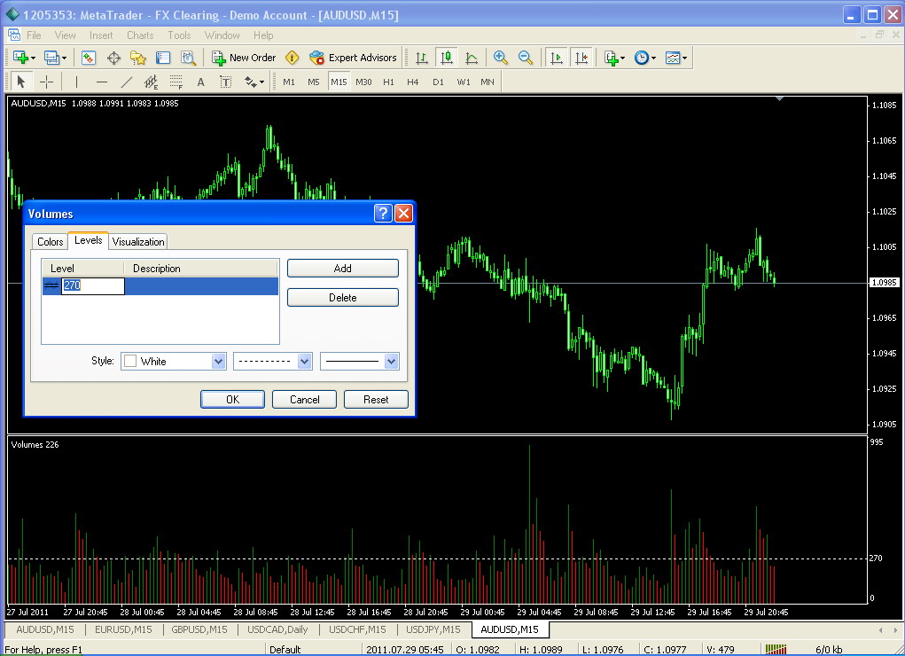Toggle the M5 timeframe
Image resolution: width=905 pixels, height=656 pixels.
[314, 82]
